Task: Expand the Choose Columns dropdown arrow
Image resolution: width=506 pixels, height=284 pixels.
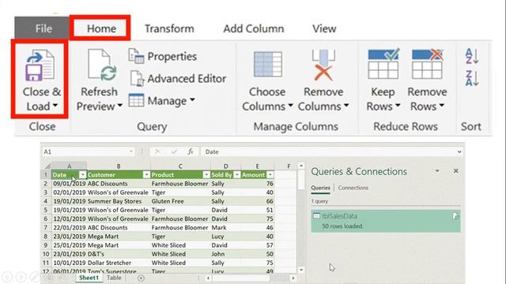Action: [290, 105]
